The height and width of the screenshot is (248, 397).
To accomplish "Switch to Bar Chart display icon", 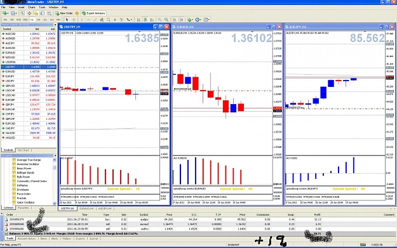I will click(138, 20).
